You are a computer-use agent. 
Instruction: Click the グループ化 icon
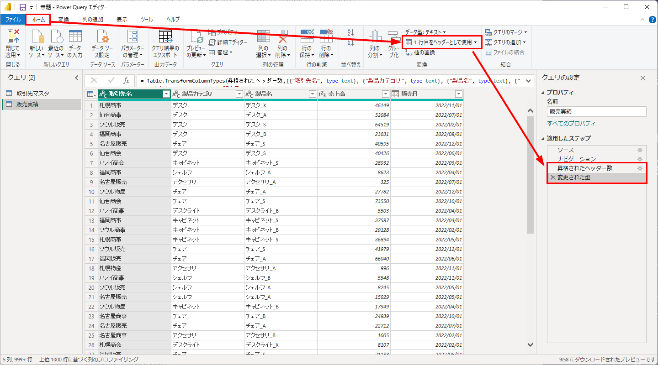click(x=393, y=36)
